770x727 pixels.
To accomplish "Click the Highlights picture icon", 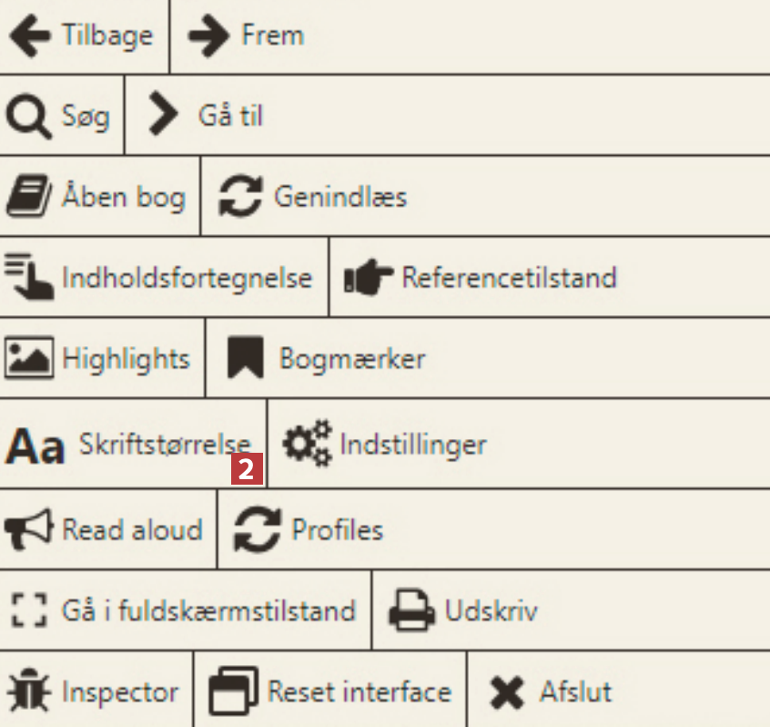I will pyautogui.click(x=29, y=358).
